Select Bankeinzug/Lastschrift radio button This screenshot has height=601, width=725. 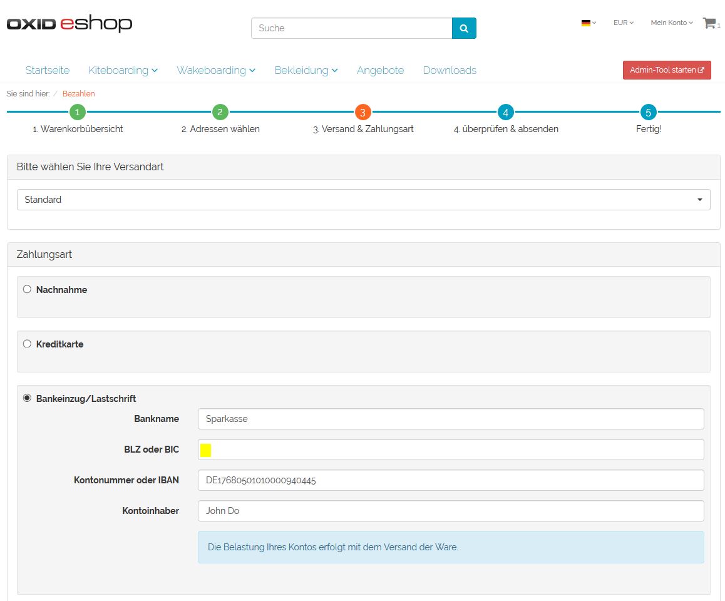27,398
